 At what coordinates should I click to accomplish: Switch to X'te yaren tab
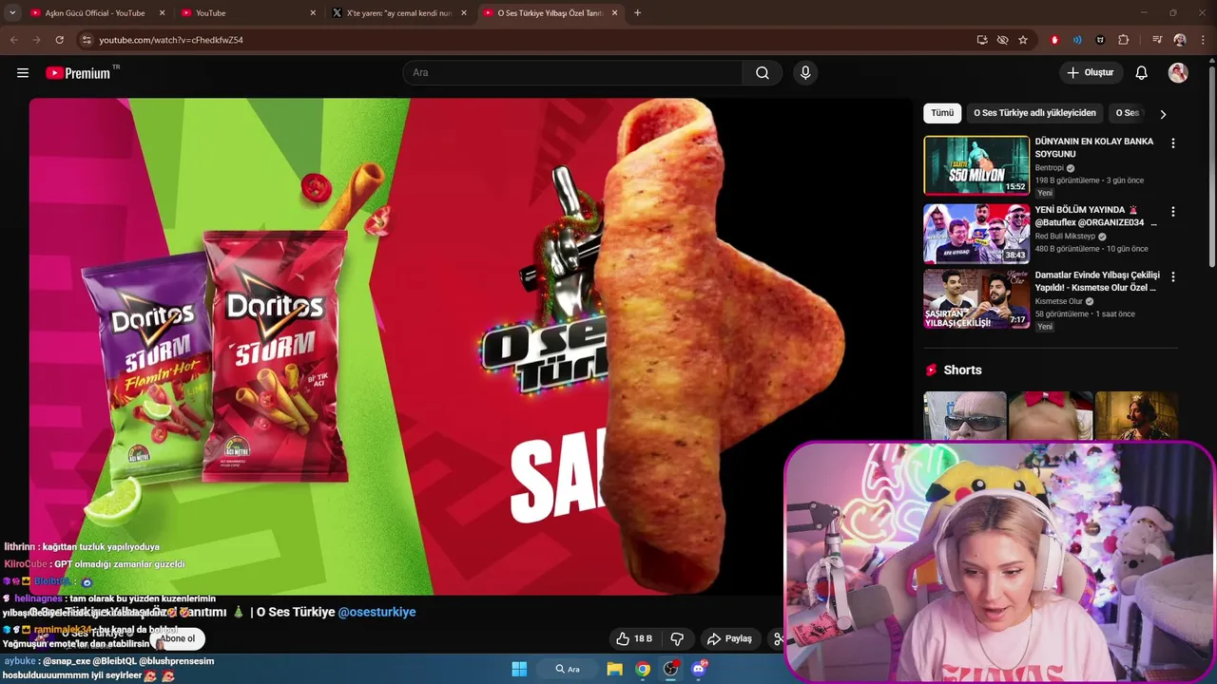coord(399,13)
